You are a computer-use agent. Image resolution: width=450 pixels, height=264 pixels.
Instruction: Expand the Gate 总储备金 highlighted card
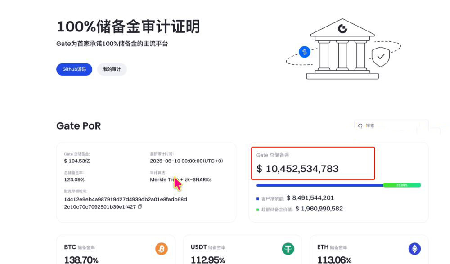[313, 163]
